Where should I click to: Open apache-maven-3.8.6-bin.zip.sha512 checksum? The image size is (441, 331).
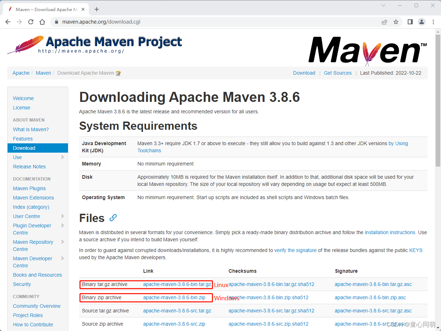coord(268,297)
